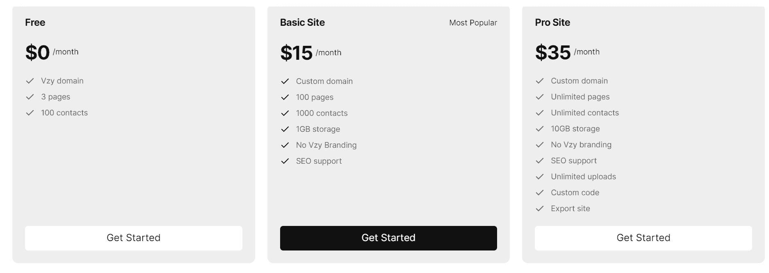Click the checkmark next to SEO support on Basic Site
Image resolution: width=769 pixels, height=273 pixels.
click(285, 161)
